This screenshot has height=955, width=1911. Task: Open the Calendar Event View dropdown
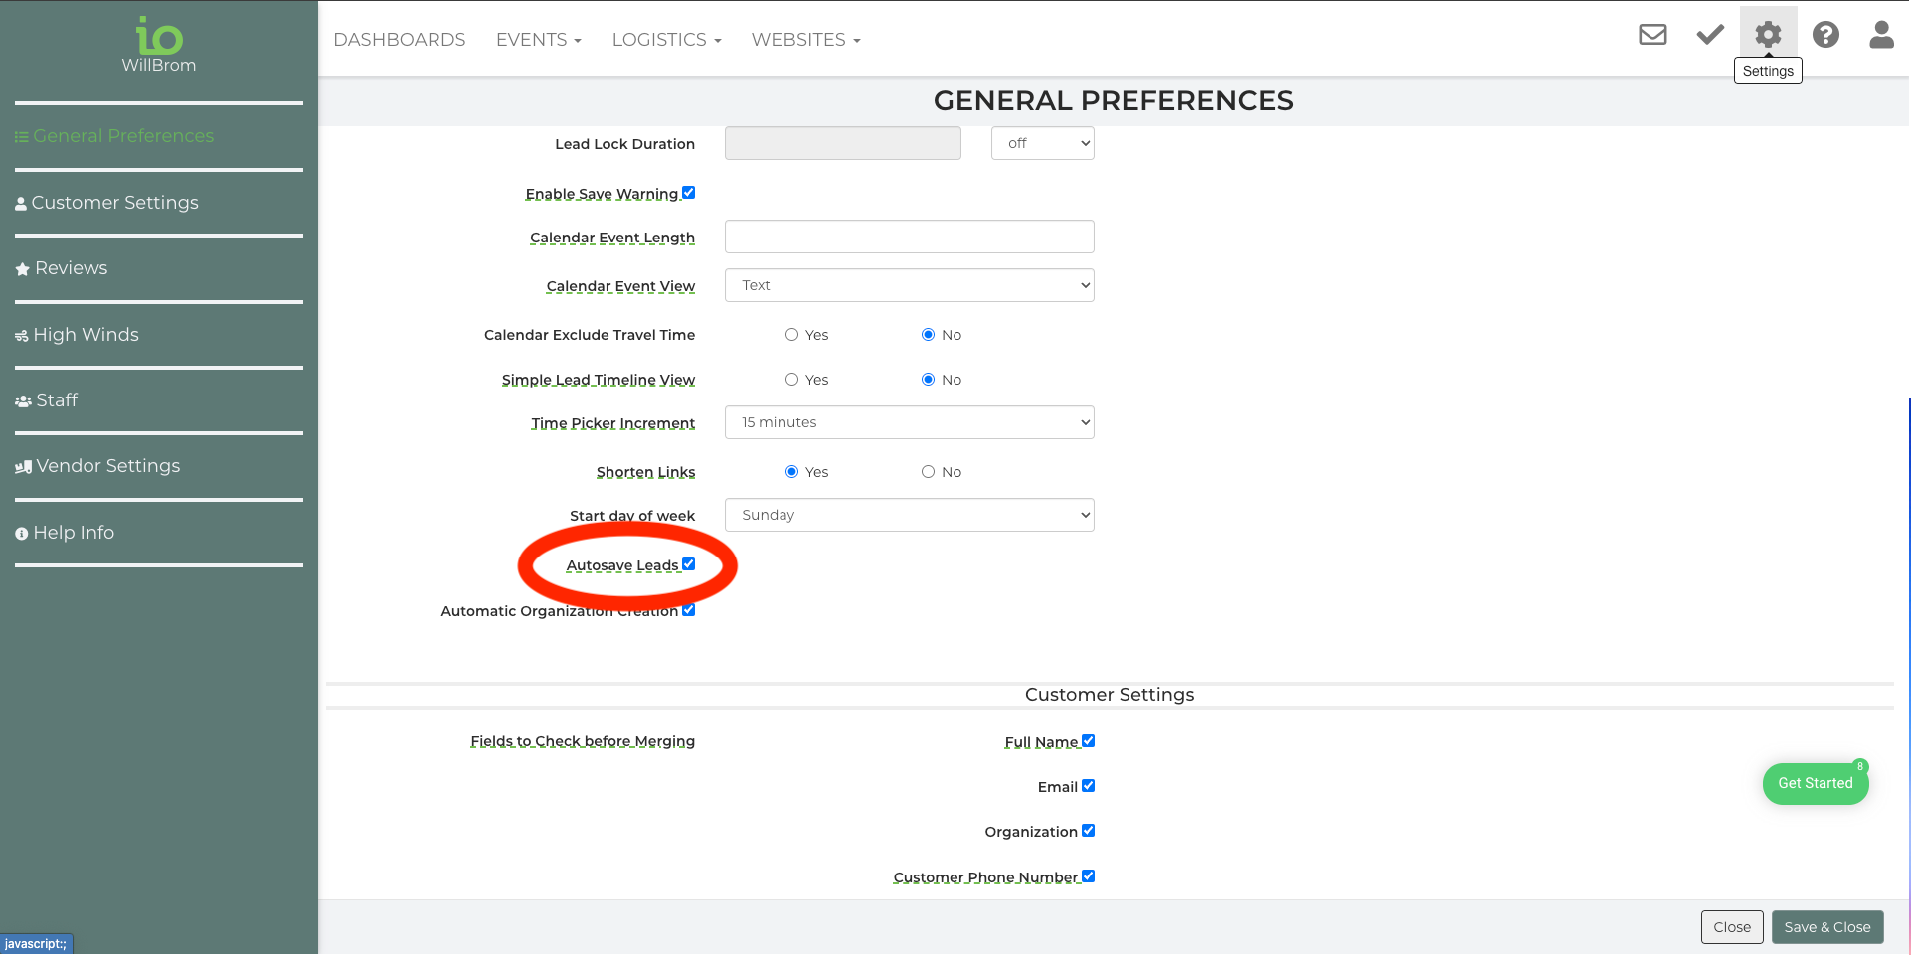(x=909, y=285)
